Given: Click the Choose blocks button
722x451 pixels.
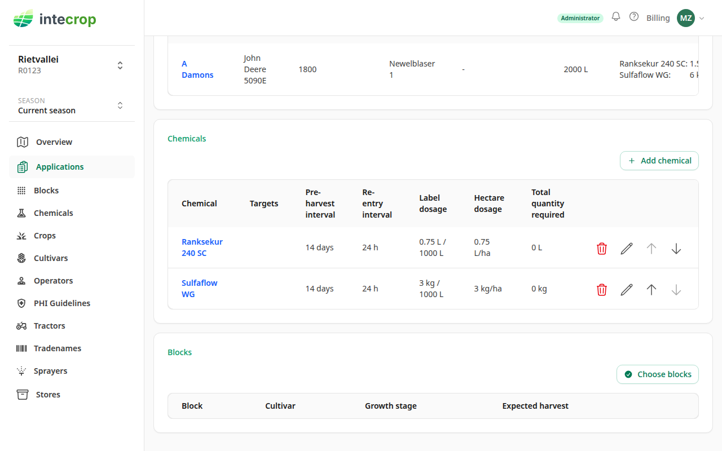Looking at the screenshot, I should click(x=658, y=374).
